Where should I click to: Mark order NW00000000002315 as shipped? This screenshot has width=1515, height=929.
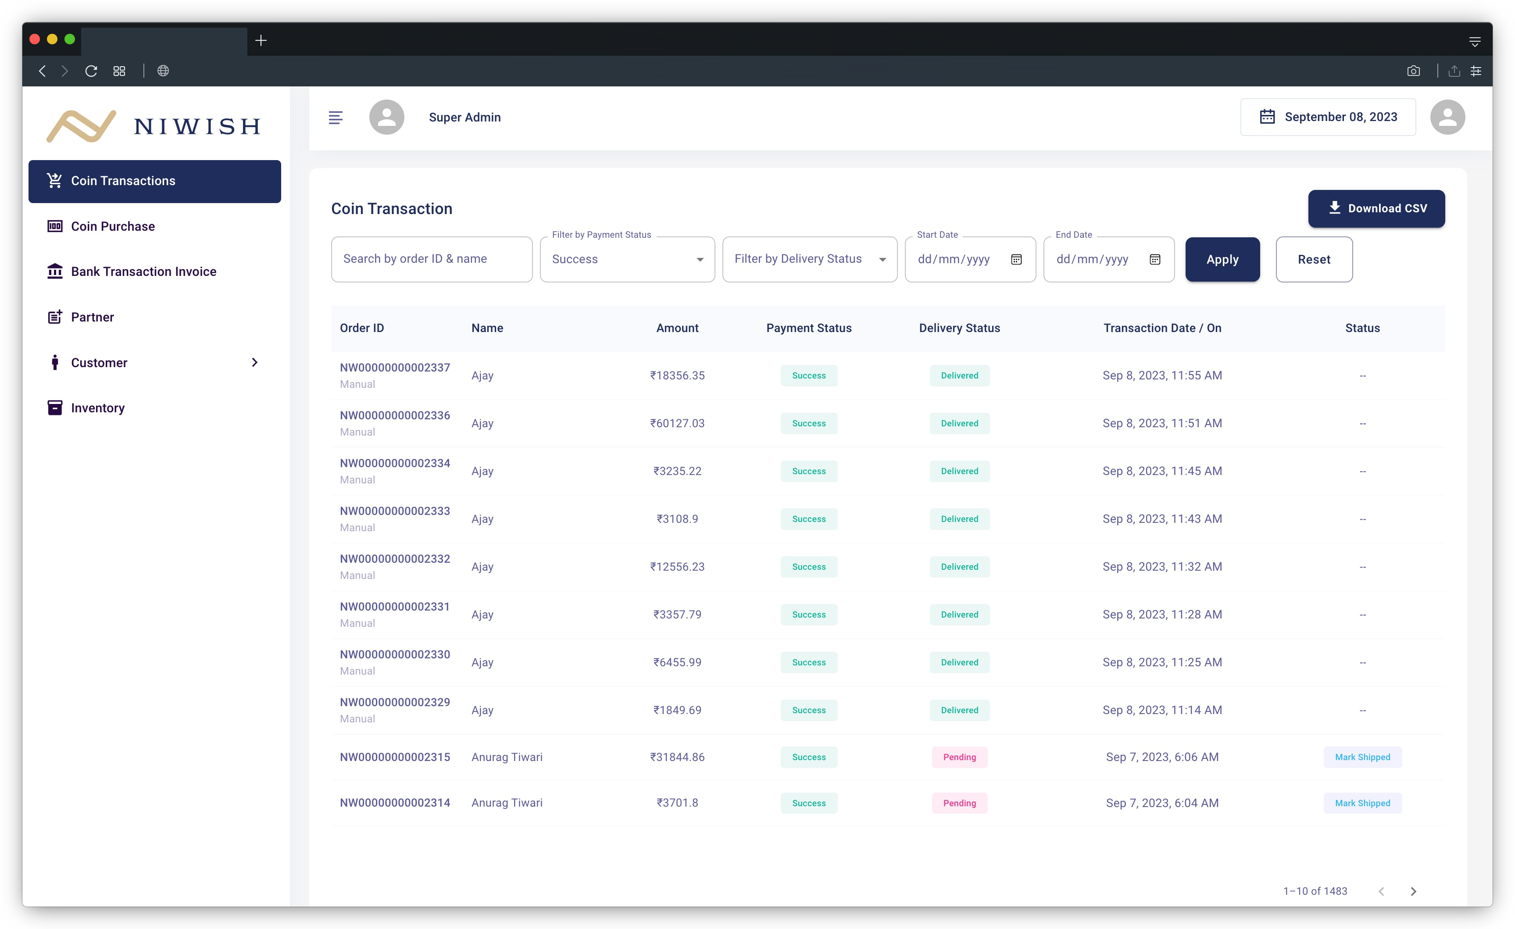pos(1362,757)
